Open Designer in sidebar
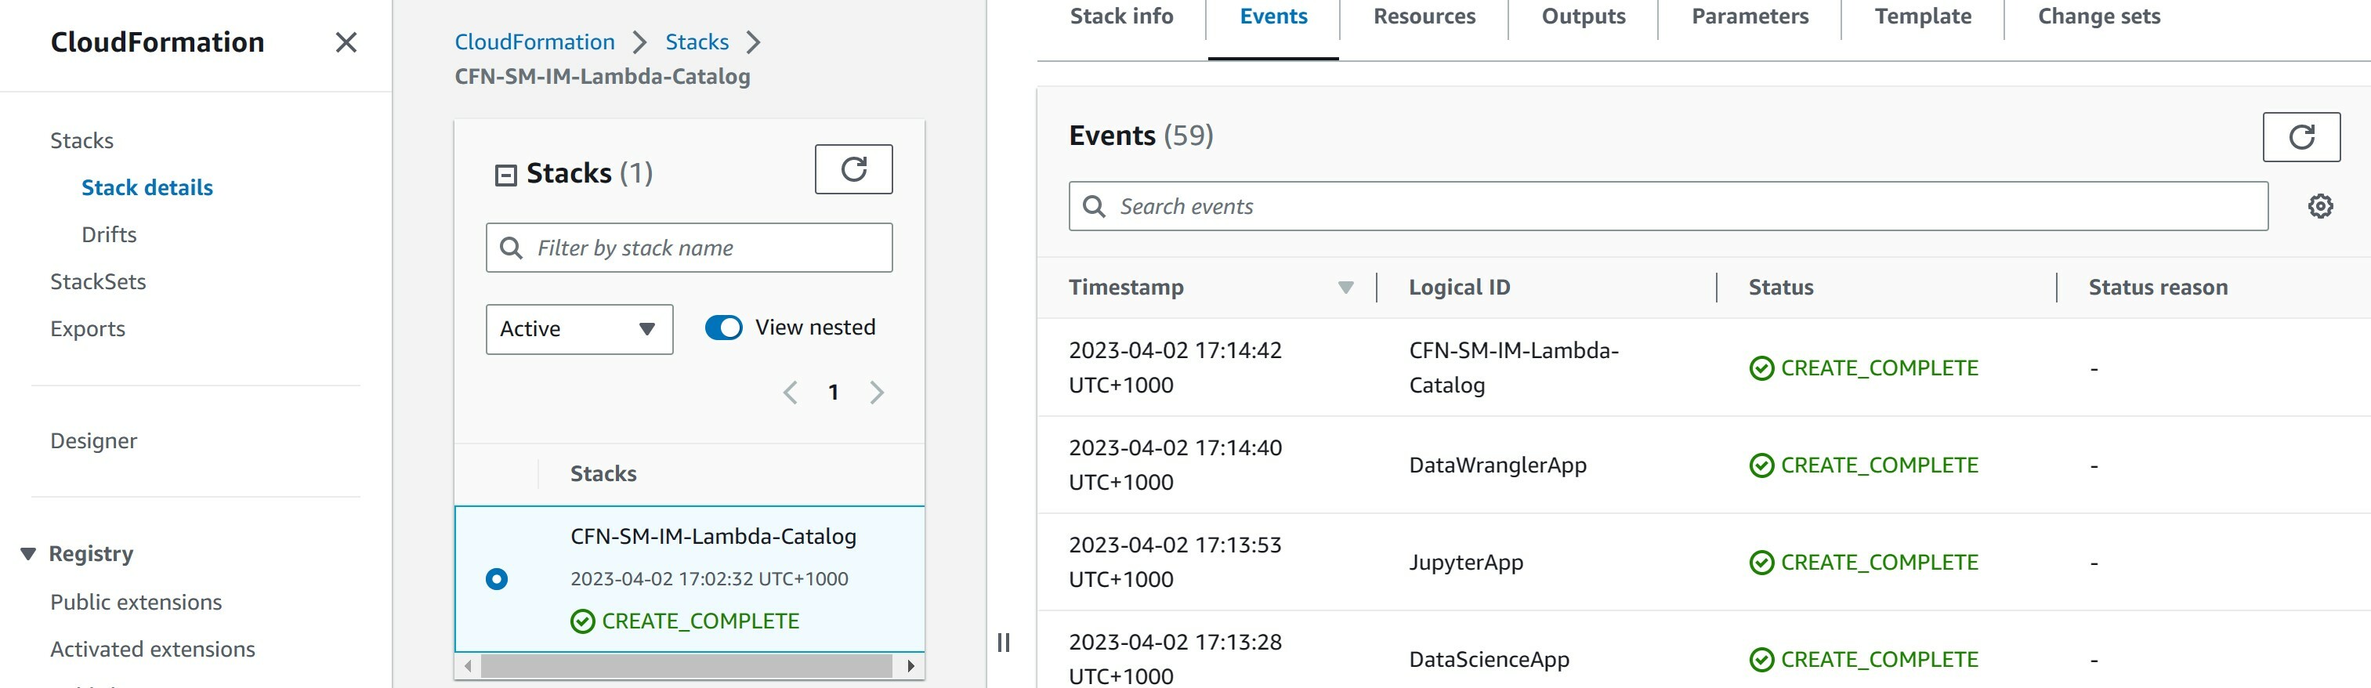 tap(93, 441)
